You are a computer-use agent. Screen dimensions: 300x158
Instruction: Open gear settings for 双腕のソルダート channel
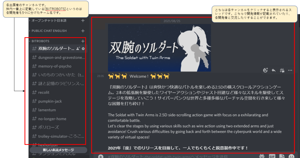83,48
